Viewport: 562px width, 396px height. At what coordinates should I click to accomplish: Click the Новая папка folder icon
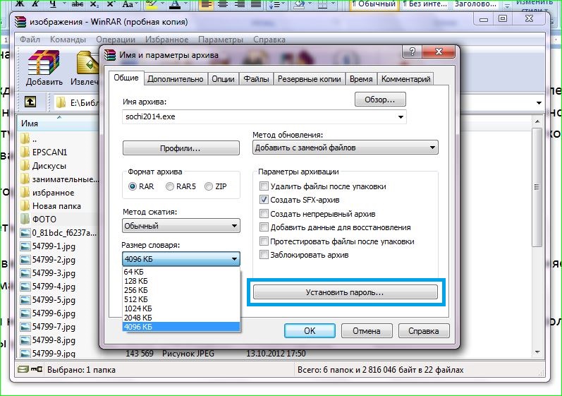click(25, 205)
